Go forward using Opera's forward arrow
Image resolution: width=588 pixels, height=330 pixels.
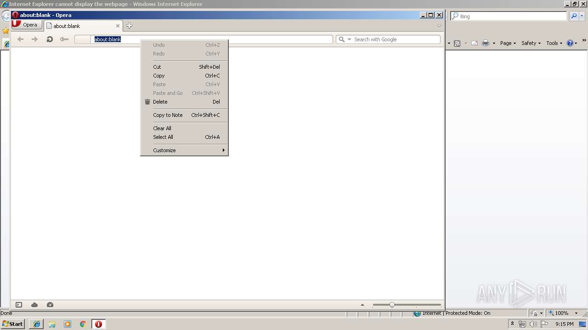(x=34, y=39)
